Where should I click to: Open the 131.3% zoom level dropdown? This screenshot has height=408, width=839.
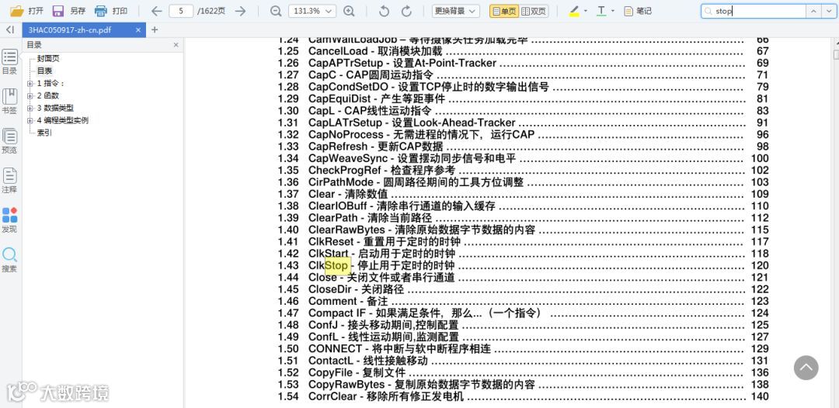pyautogui.click(x=312, y=11)
